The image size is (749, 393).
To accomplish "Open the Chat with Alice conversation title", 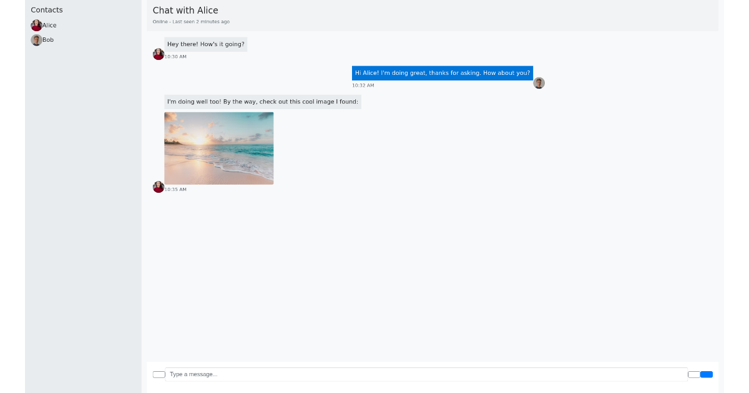I will (185, 11).
